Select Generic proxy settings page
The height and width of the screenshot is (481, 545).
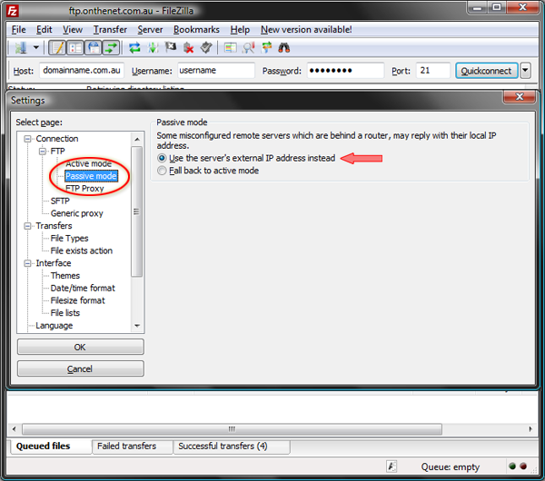tap(77, 213)
